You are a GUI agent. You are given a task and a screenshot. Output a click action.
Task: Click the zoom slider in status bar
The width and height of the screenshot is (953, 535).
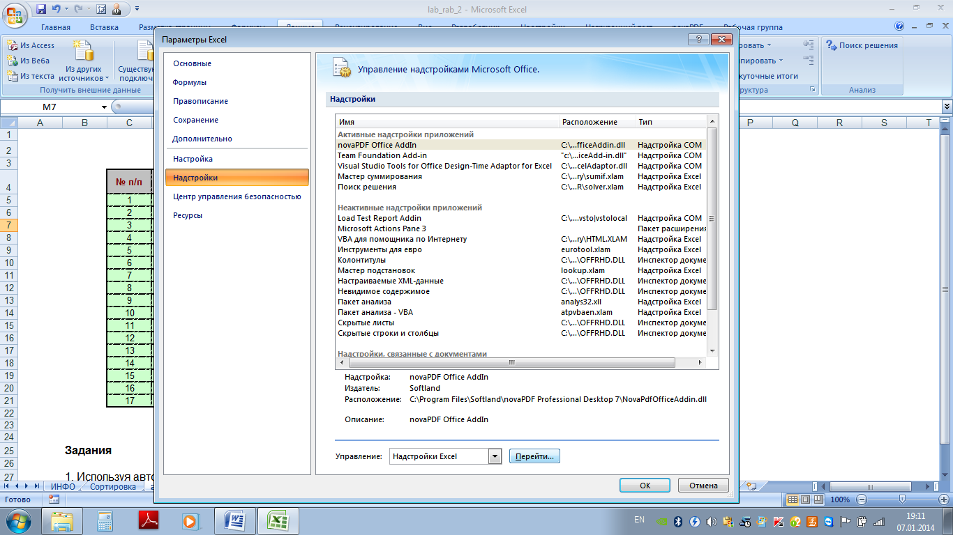click(x=902, y=499)
